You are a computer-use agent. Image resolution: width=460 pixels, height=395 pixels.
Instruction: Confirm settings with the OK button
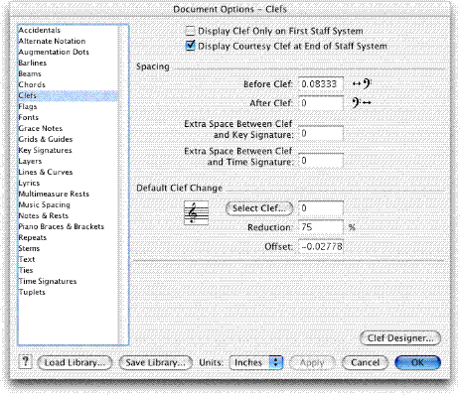tap(418, 362)
